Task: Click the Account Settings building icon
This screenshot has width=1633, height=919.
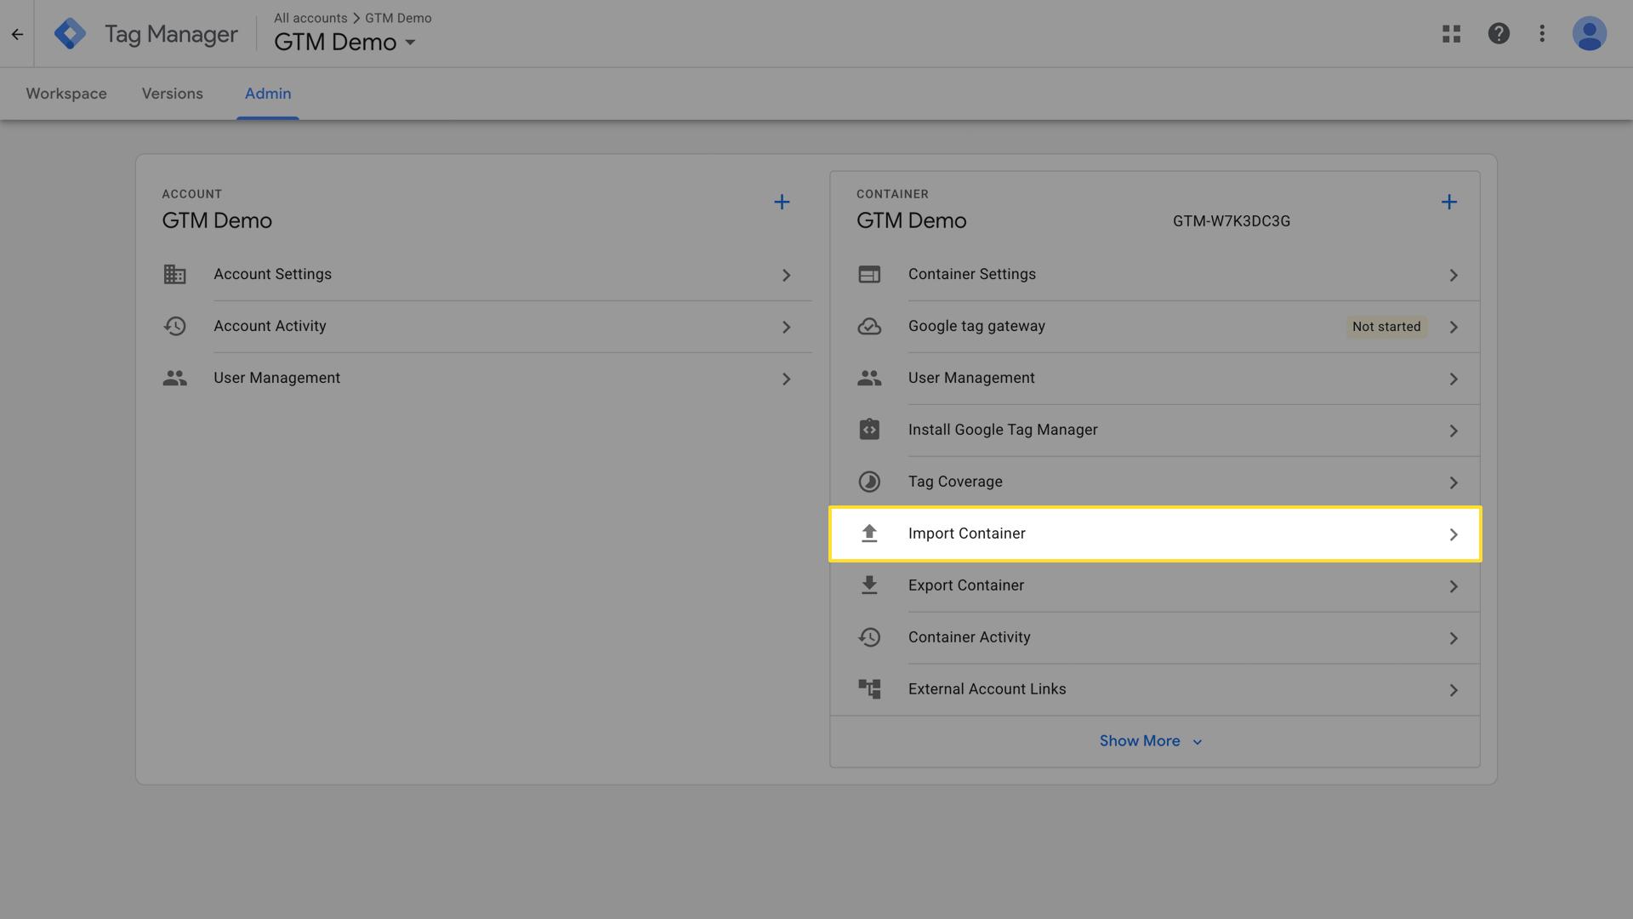Action: point(174,274)
